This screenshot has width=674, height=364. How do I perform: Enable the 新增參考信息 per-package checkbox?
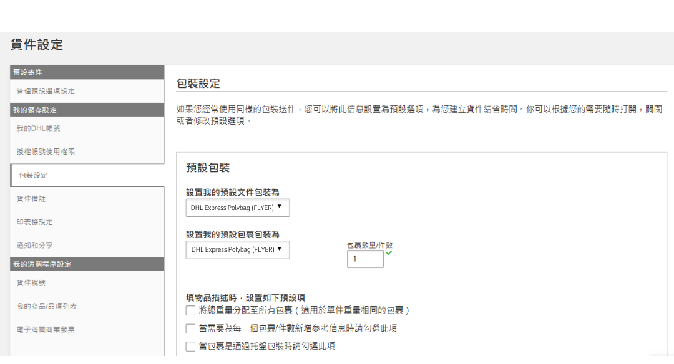[190, 328]
